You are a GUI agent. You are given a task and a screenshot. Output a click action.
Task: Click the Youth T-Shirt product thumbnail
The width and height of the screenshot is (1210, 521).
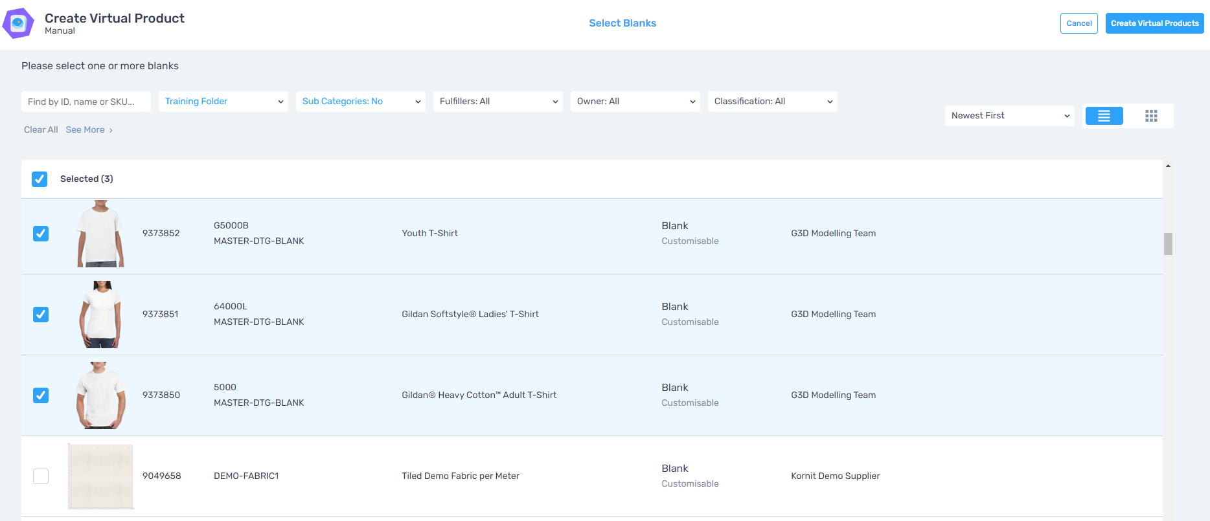pos(100,234)
